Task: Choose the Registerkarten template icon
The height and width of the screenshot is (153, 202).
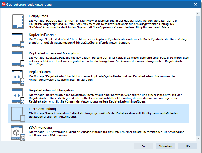Action: coord(18,77)
